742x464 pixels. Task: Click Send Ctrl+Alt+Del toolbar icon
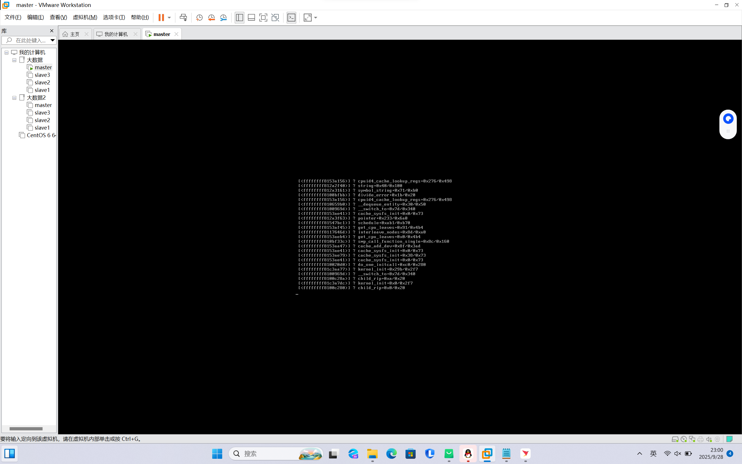(x=183, y=17)
